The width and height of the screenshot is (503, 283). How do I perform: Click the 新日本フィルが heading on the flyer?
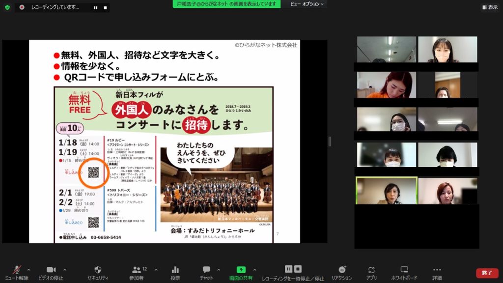click(x=139, y=95)
